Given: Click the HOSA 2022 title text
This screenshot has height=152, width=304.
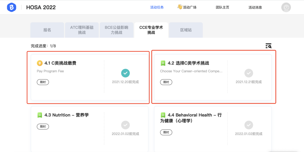Looking at the screenshot, I should [41, 7].
